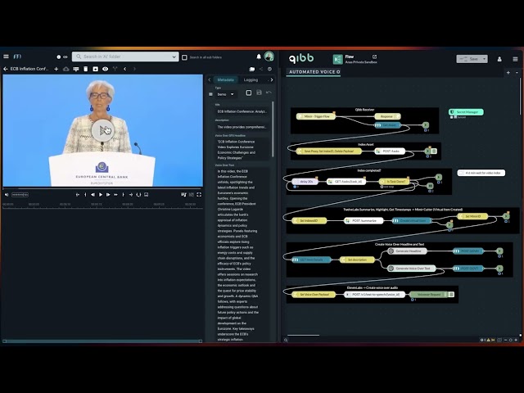Open Flow in new window icon
Image resolution: width=524 pixels, height=393 pixels.
[374, 56]
